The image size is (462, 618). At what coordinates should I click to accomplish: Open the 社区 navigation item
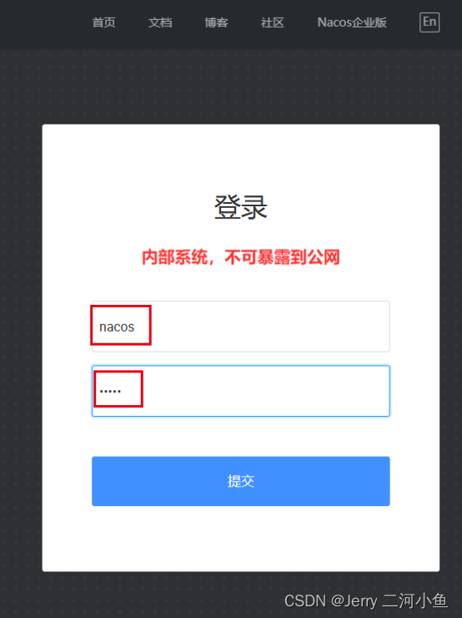273,23
